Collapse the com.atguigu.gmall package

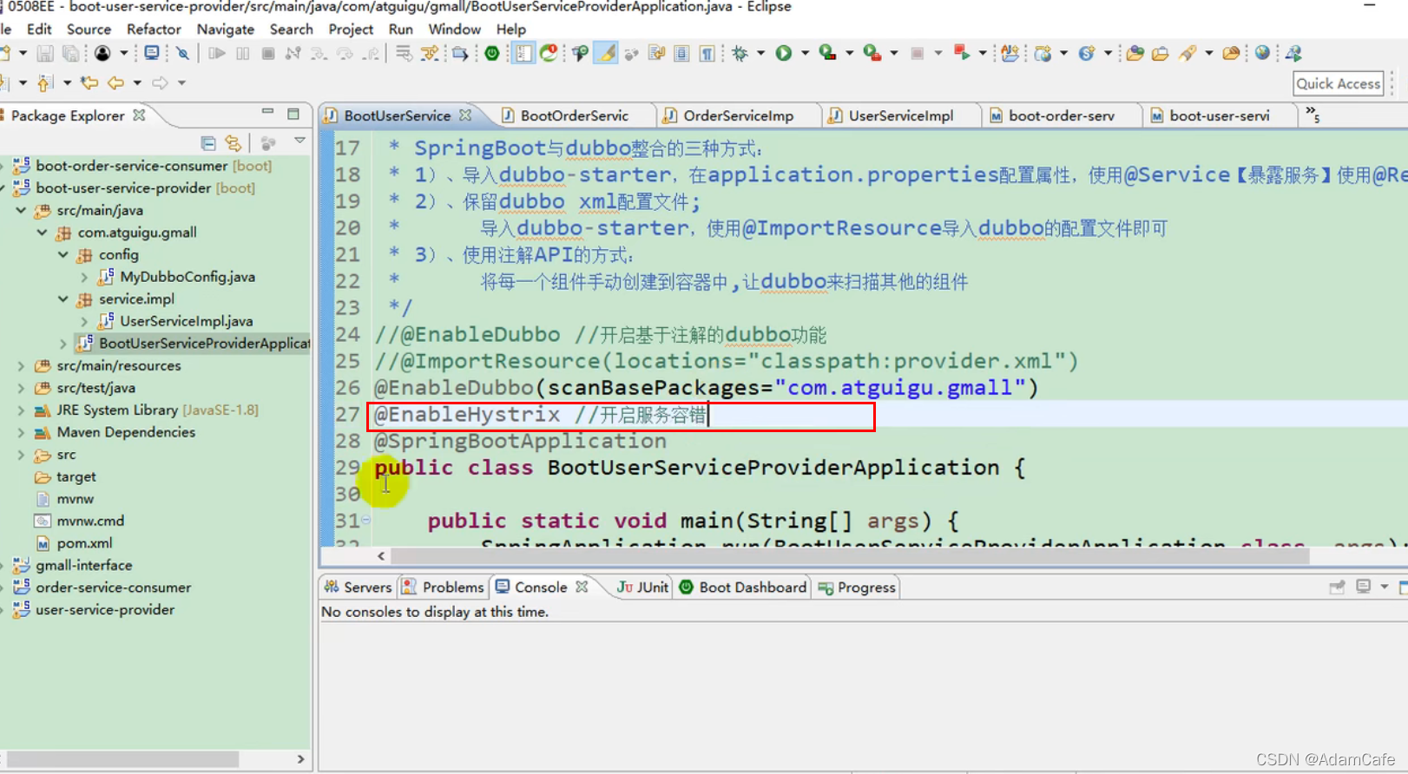point(42,233)
